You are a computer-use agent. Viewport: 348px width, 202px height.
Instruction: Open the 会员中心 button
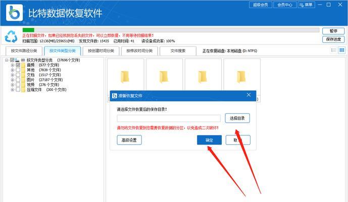285,5
